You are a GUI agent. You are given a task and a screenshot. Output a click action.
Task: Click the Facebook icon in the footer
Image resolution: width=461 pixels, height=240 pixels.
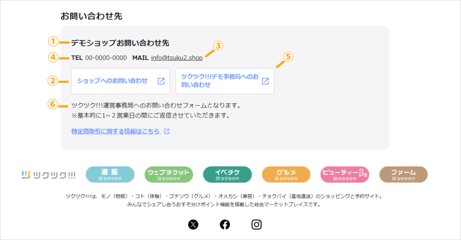coord(225,225)
